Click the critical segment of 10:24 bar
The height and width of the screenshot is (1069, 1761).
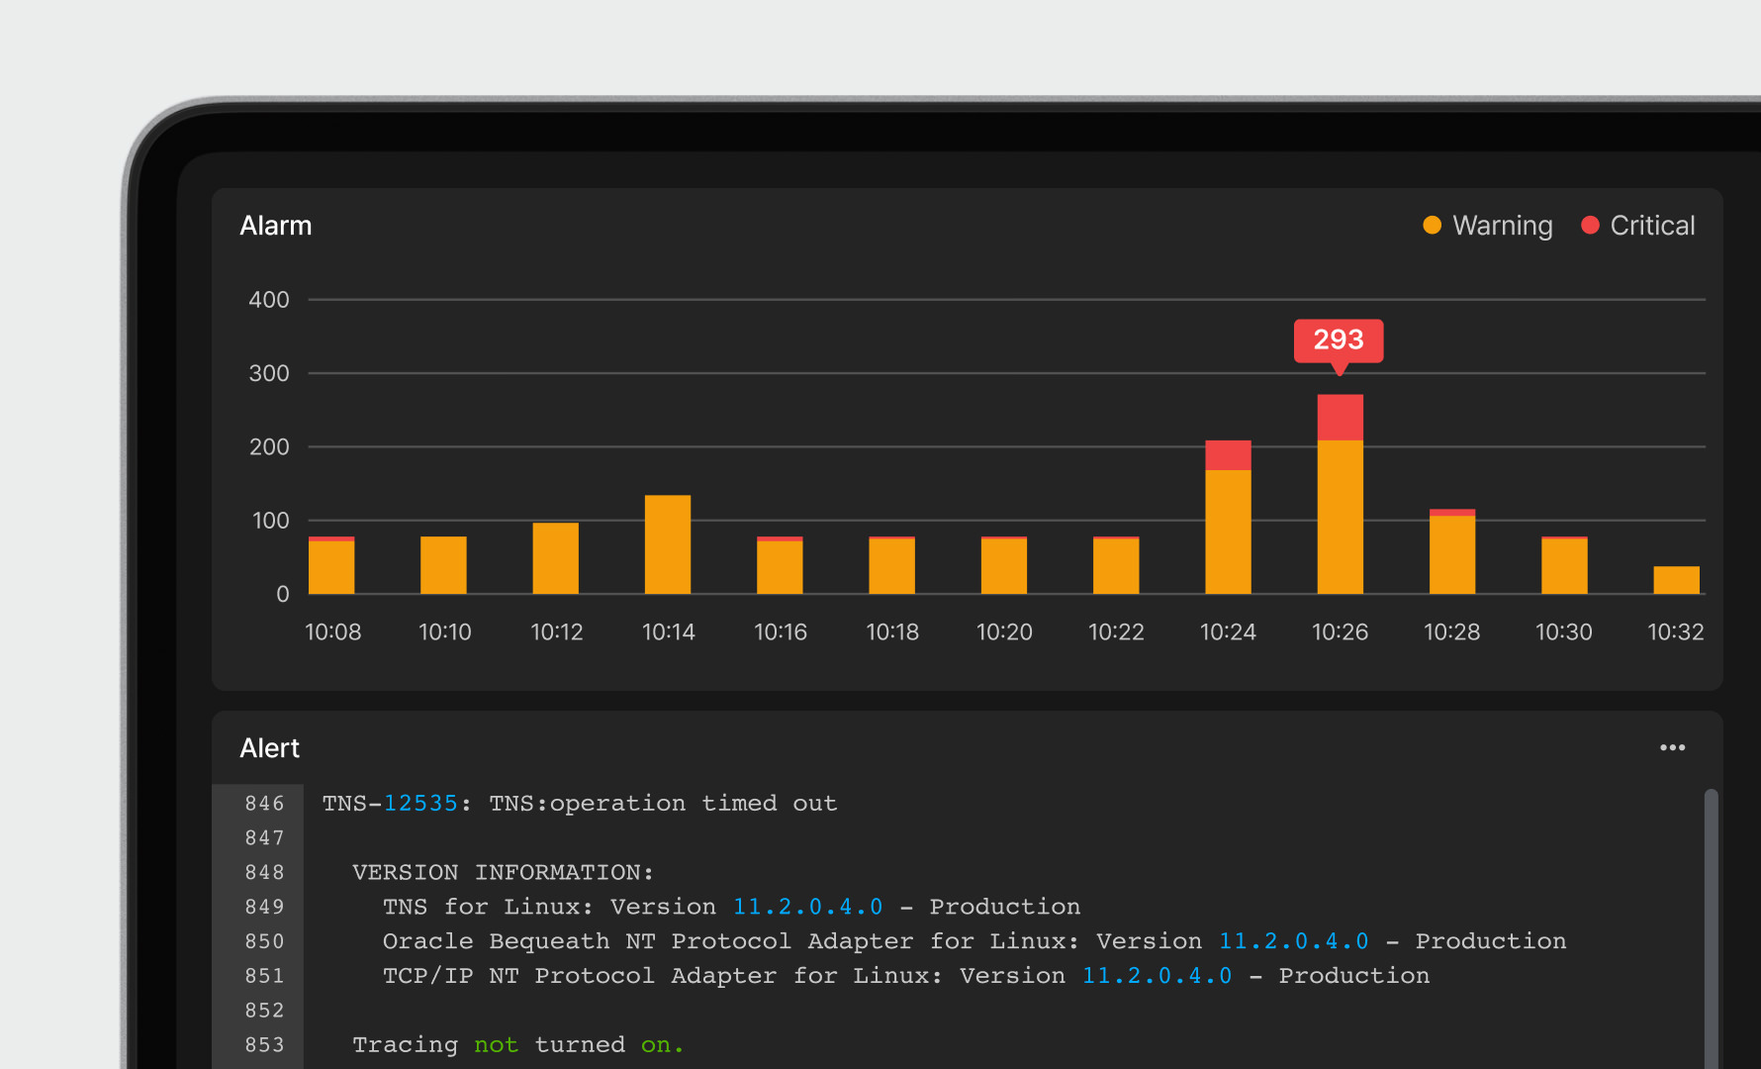tap(1228, 455)
